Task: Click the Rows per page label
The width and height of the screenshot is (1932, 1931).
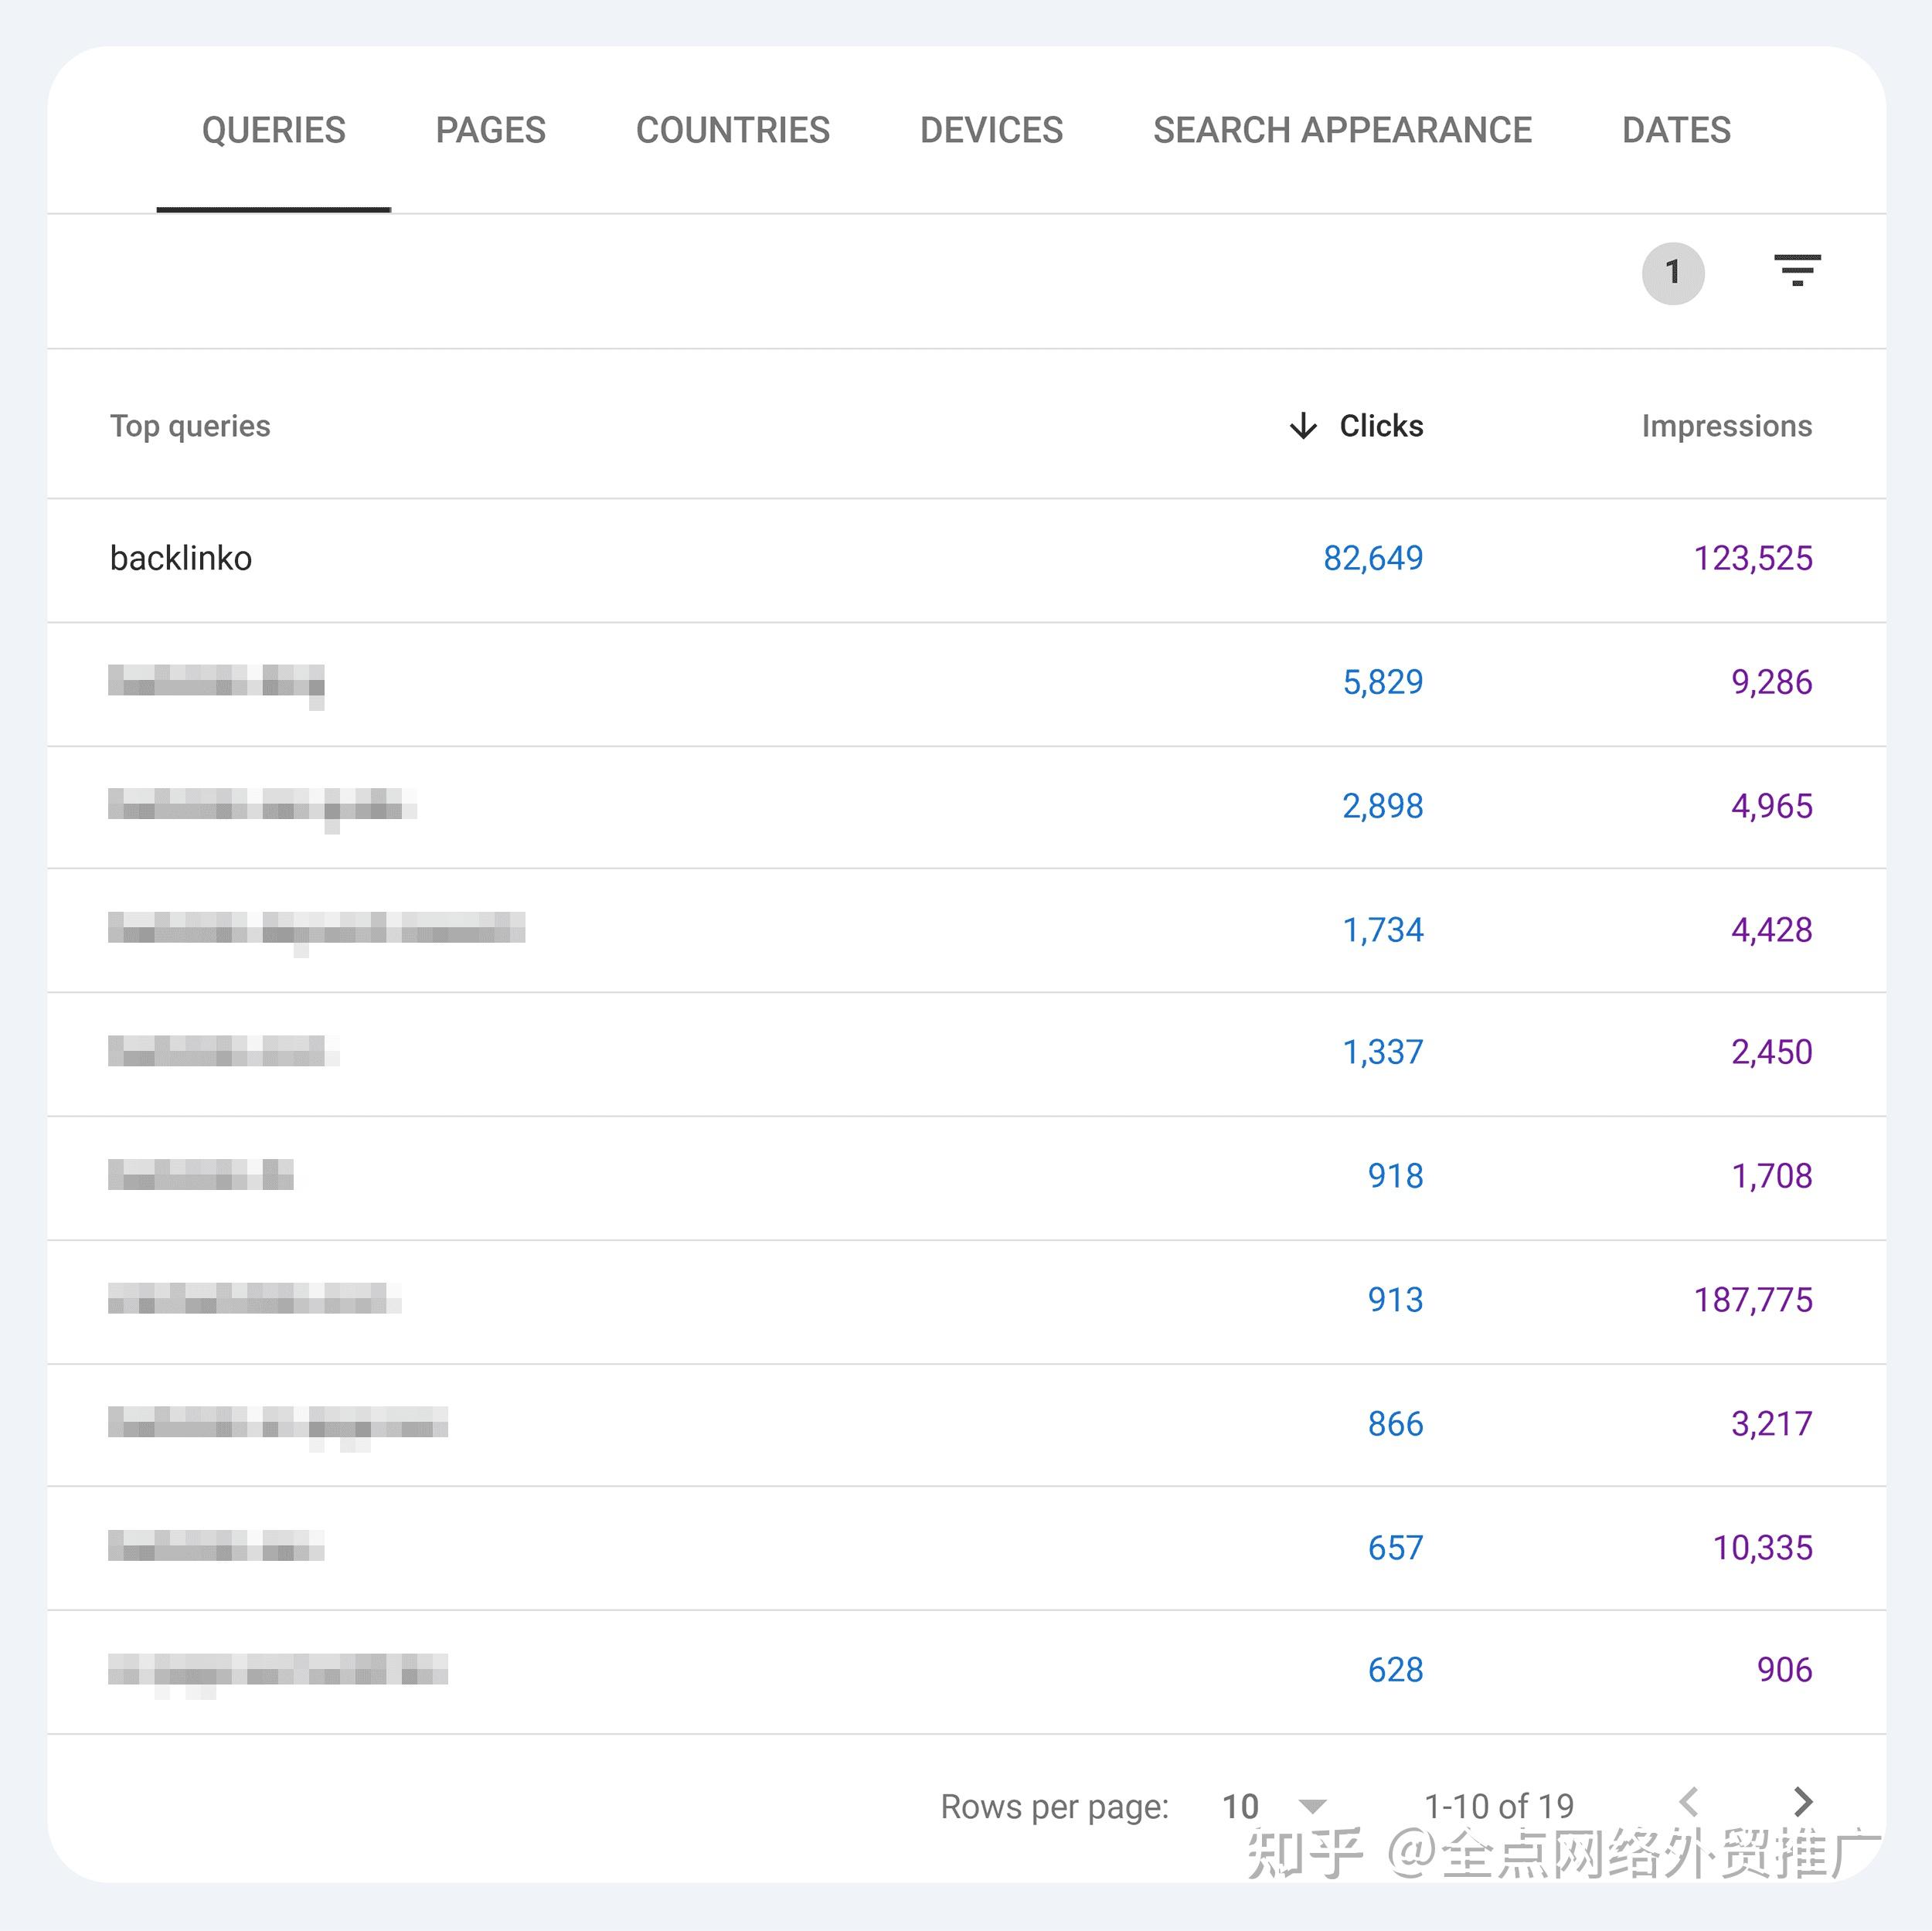Action: point(1054,1807)
